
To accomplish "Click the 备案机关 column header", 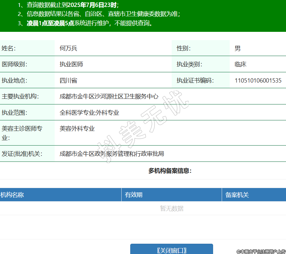I will 237,195.
